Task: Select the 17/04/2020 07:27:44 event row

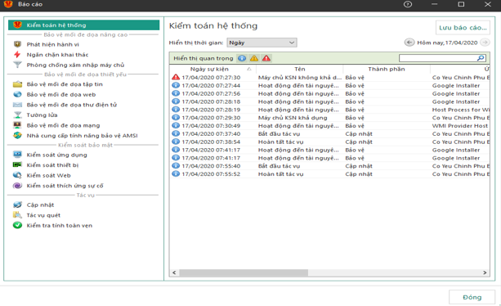Action: tap(329, 85)
